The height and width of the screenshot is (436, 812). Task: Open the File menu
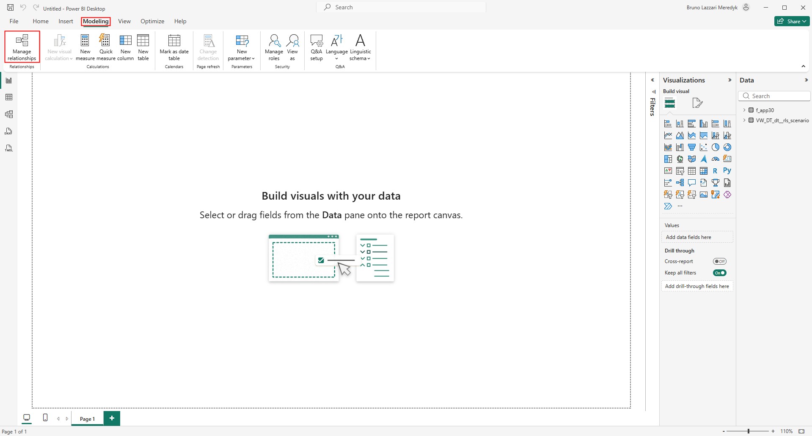(x=14, y=21)
